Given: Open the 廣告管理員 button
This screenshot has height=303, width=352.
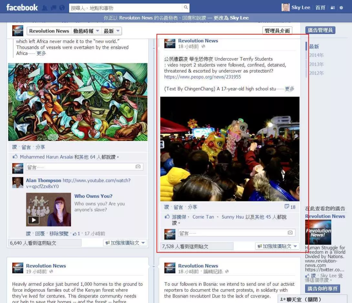Looking at the screenshot, I should 320,30.
